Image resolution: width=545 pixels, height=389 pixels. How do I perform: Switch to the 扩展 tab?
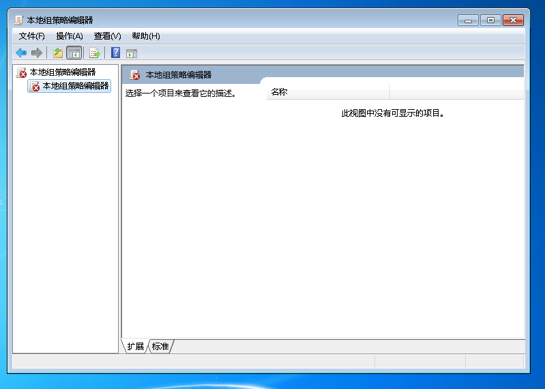click(135, 346)
